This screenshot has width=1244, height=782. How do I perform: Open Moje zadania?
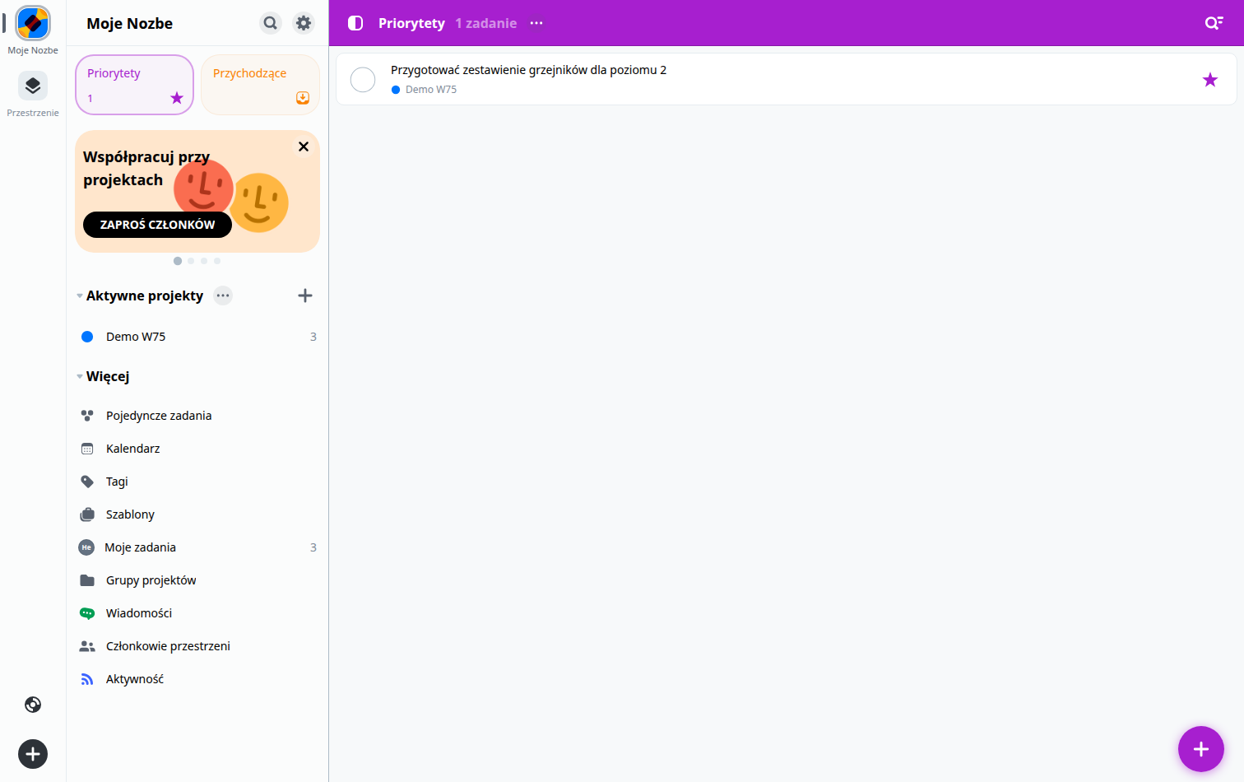(197, 547)
